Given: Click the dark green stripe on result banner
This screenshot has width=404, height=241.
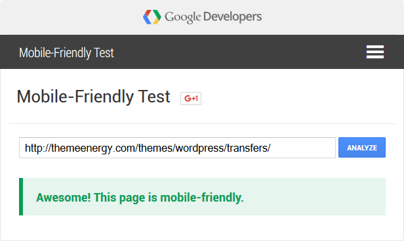Looking at the screenshot, I should point(21,196).
